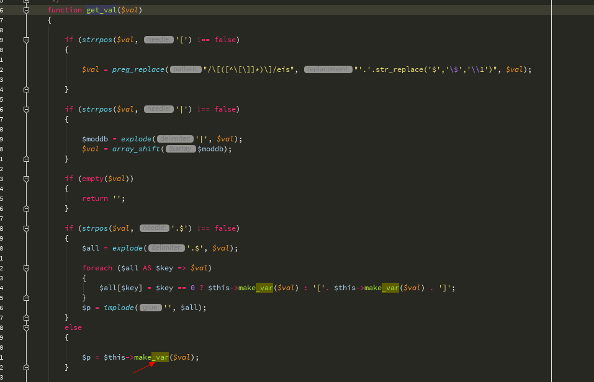
Task: Click fold-end marker after return '' block
Action: 26,208
